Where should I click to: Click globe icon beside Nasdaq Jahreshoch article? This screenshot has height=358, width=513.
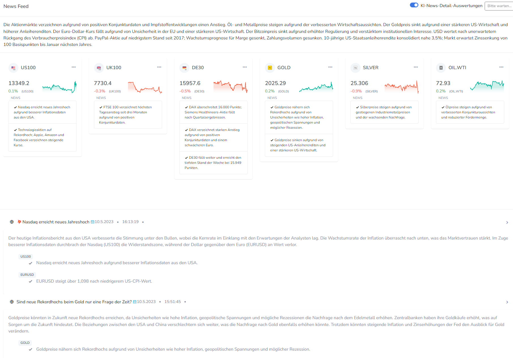point(12,222)
